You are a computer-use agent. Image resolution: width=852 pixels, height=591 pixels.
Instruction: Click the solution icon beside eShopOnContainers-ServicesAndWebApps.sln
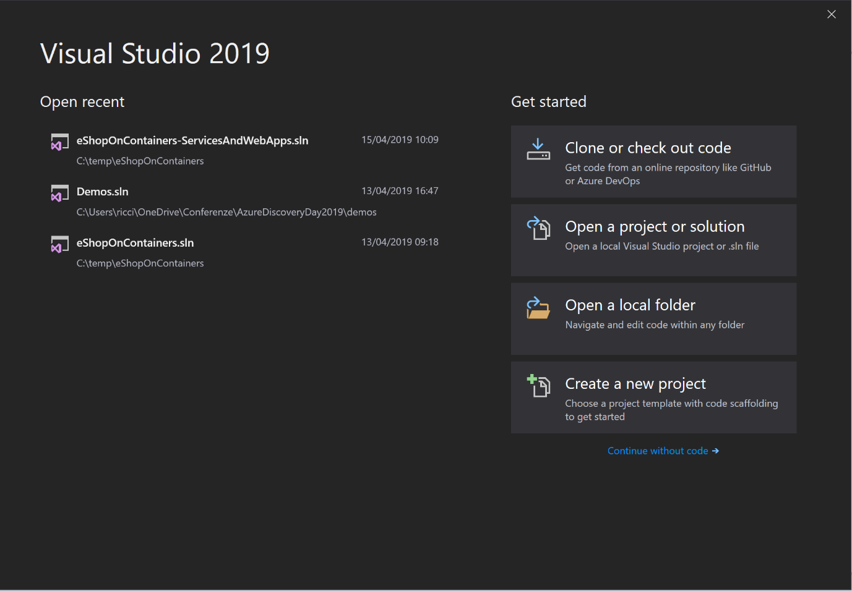tap(59, 142)
